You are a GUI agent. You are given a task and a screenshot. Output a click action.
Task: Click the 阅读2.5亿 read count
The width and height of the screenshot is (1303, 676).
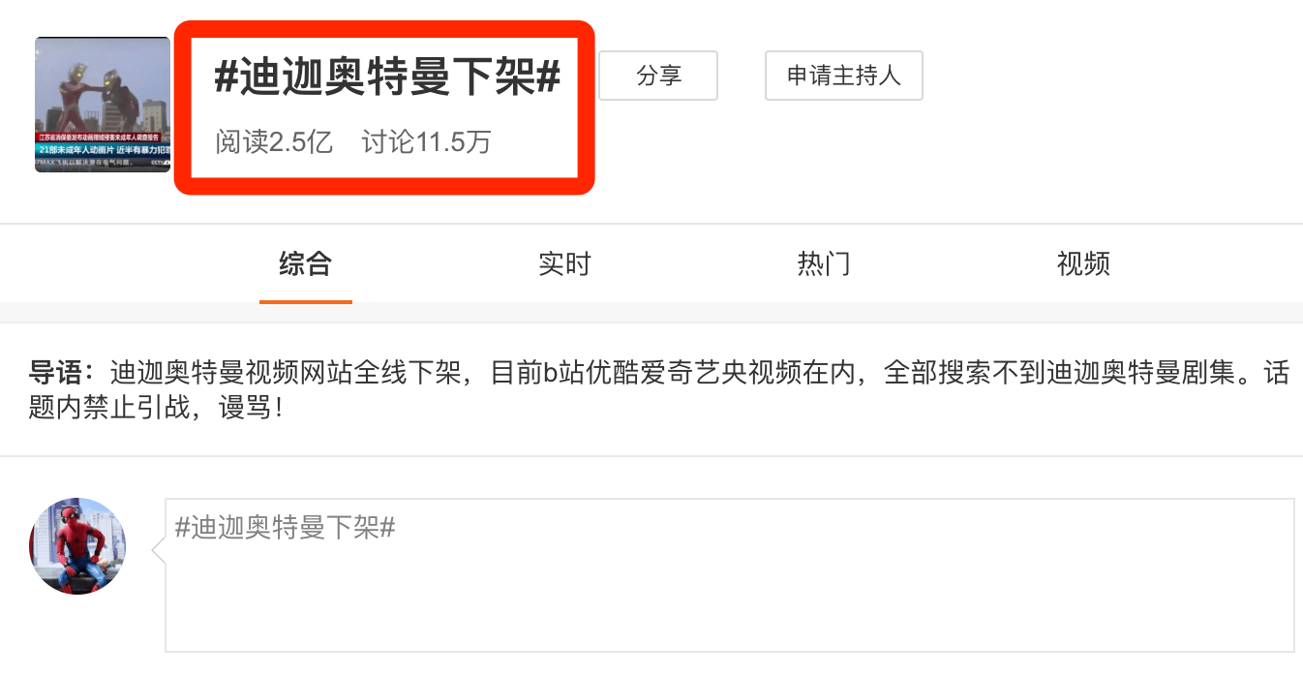coord(274,142)
